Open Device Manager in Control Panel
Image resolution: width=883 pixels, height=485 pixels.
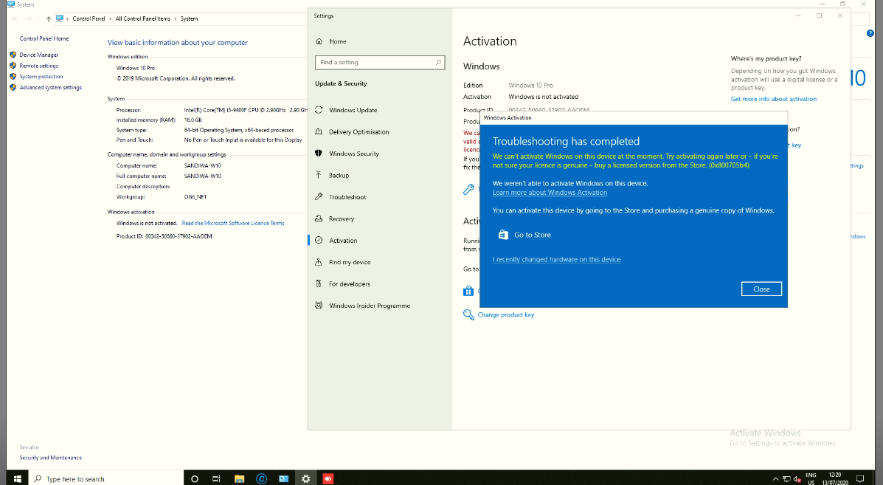(x=39, y=55)
